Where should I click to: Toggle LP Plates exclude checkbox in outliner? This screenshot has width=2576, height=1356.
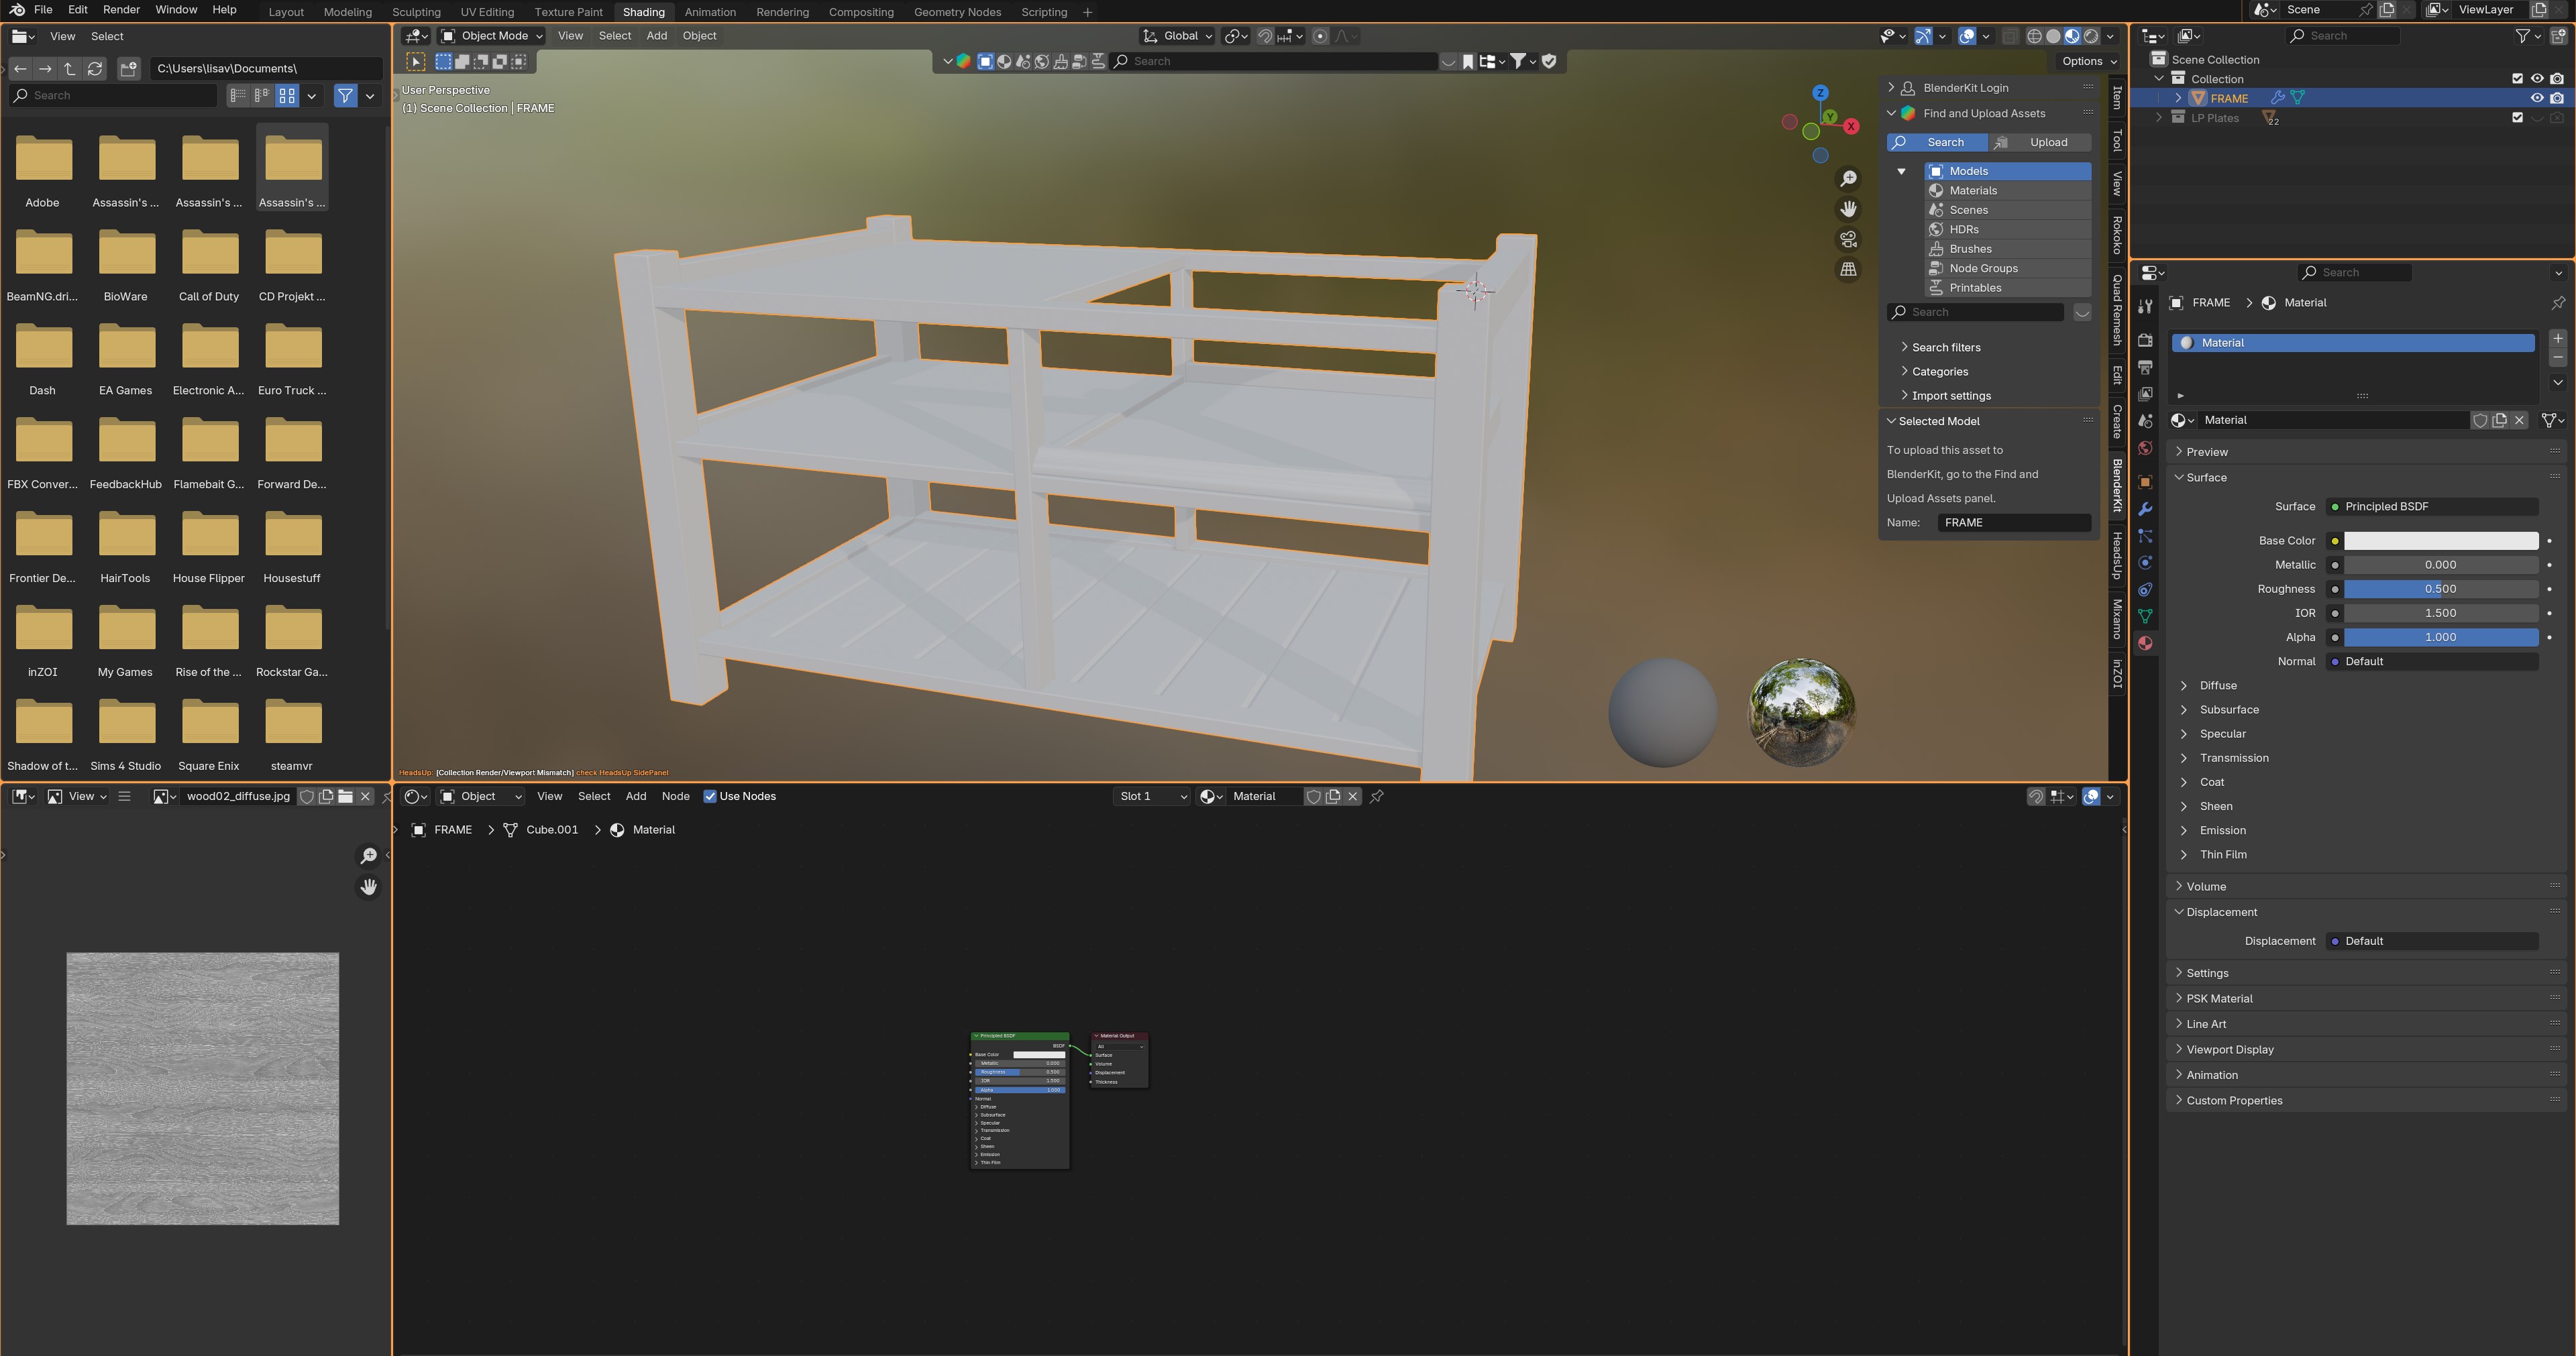pos(2517,118)
